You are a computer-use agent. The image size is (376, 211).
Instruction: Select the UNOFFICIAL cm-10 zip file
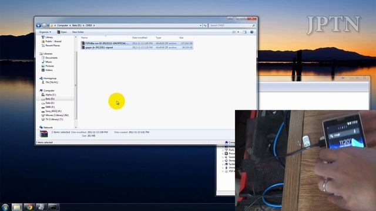137,43
